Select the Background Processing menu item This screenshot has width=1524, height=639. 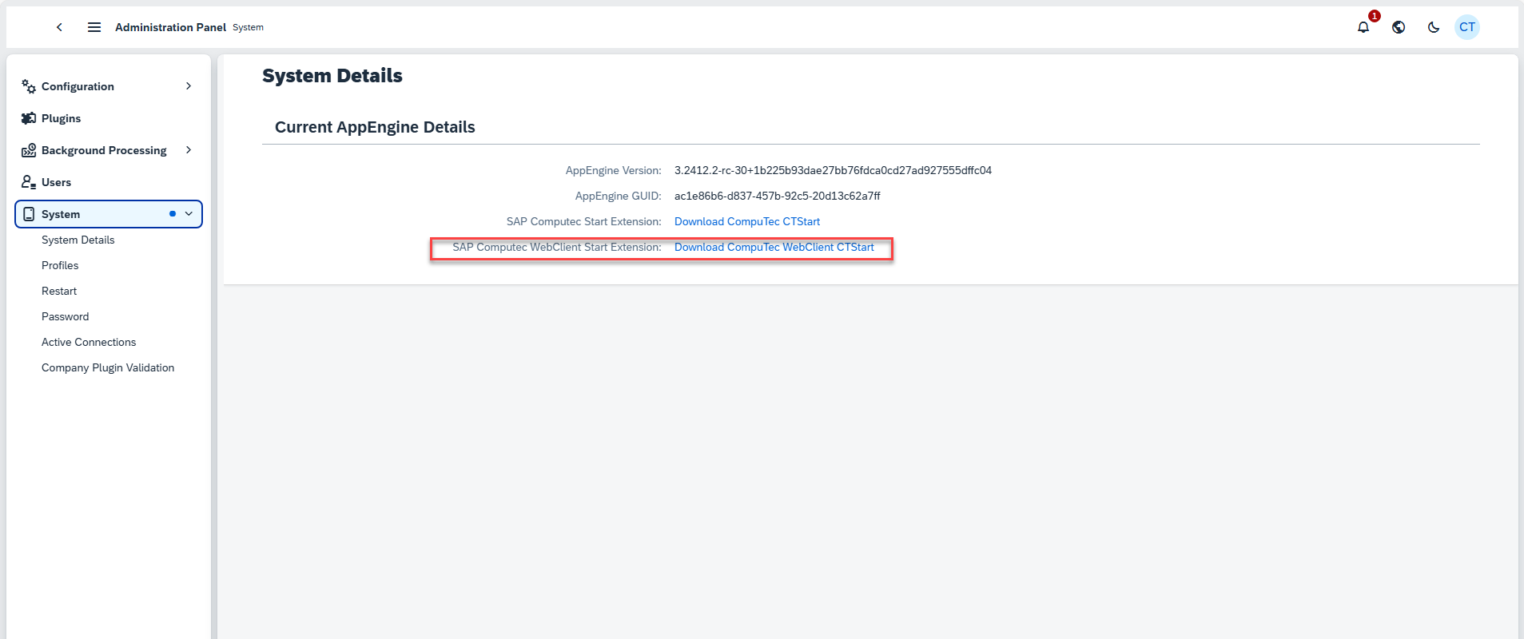point(109,150)
